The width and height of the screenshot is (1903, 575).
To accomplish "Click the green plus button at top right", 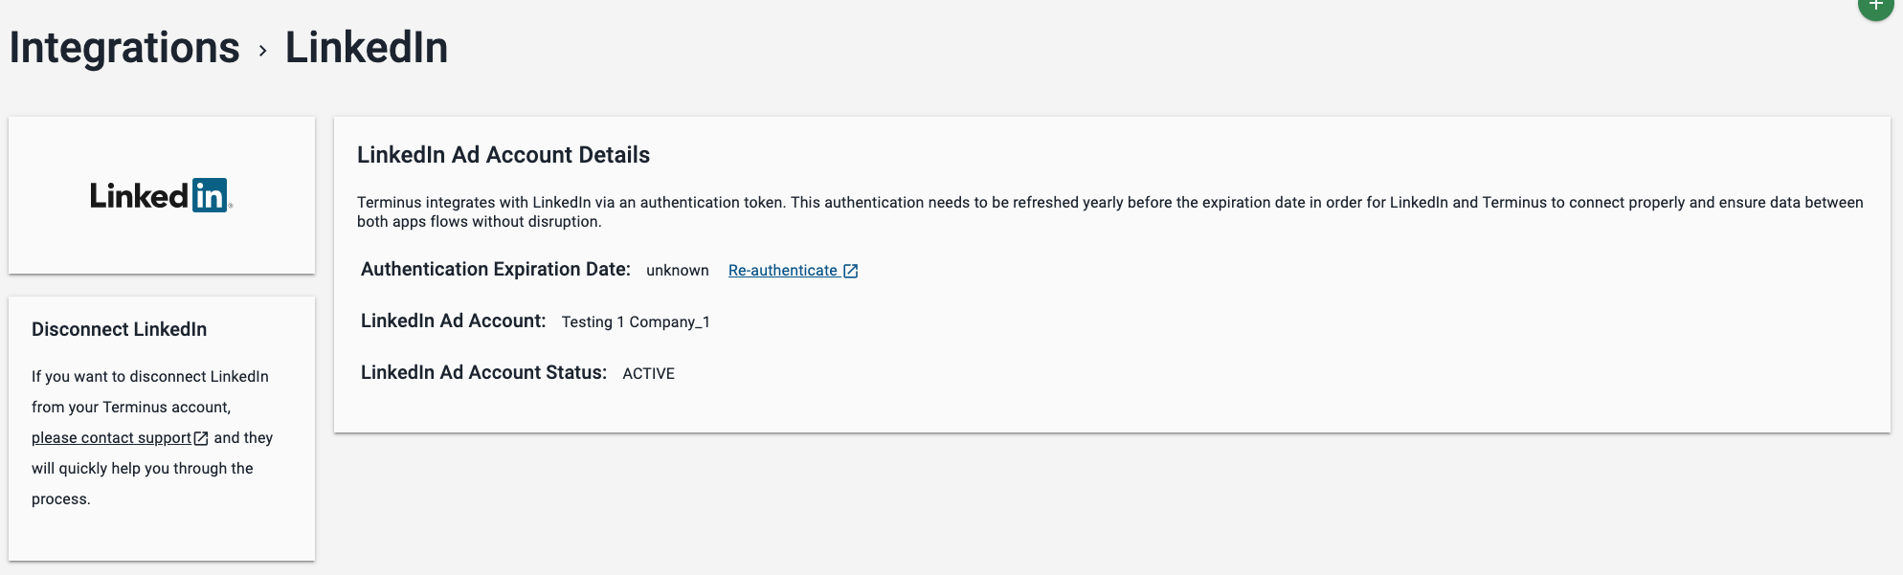I will point(1875,5).
